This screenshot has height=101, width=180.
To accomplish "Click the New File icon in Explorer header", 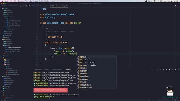I will (21, 6).
